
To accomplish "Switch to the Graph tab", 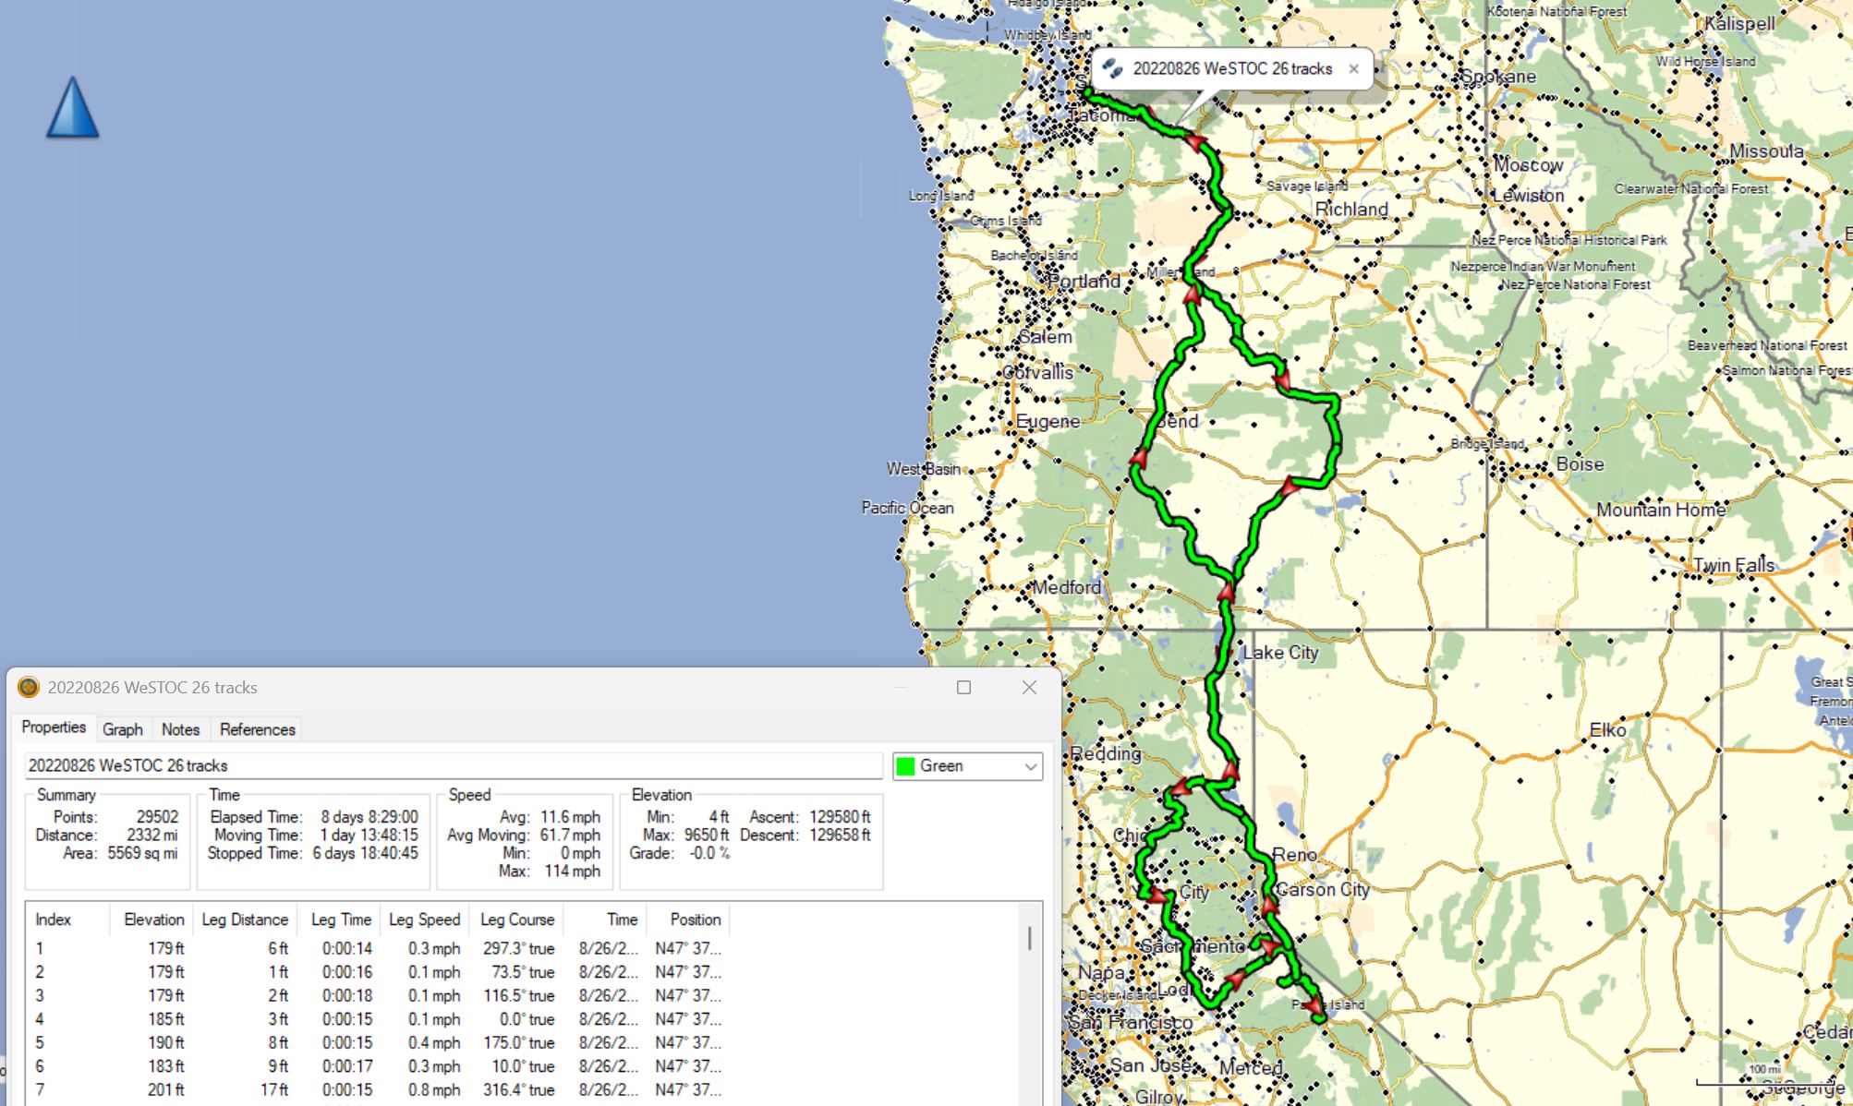I will (122, 729).
